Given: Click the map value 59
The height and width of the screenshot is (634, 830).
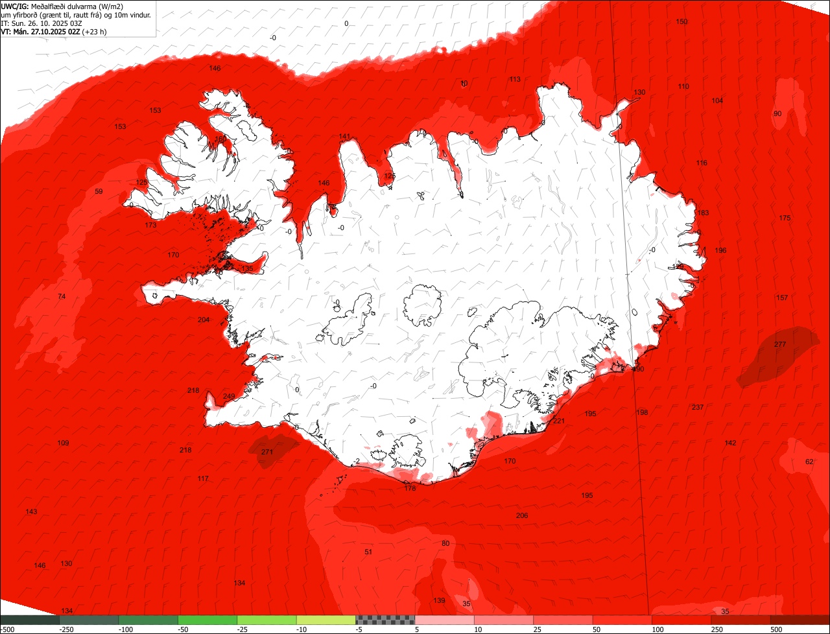Looking at the screenshot, I should (x=99, y=191).
